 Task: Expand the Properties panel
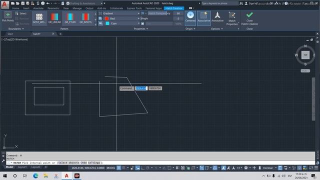coord(141,29)
